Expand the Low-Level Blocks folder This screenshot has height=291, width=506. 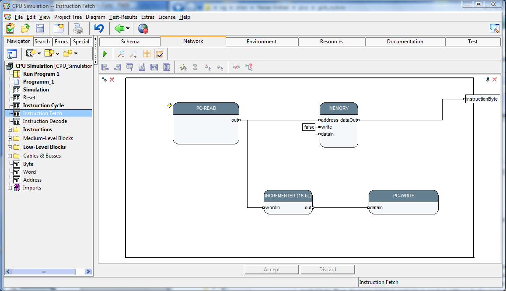coord(10,147)
